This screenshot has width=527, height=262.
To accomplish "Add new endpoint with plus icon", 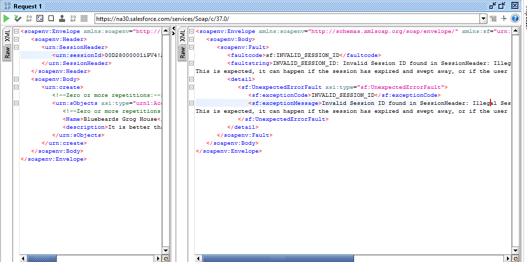I will click(x=503, y=19).
